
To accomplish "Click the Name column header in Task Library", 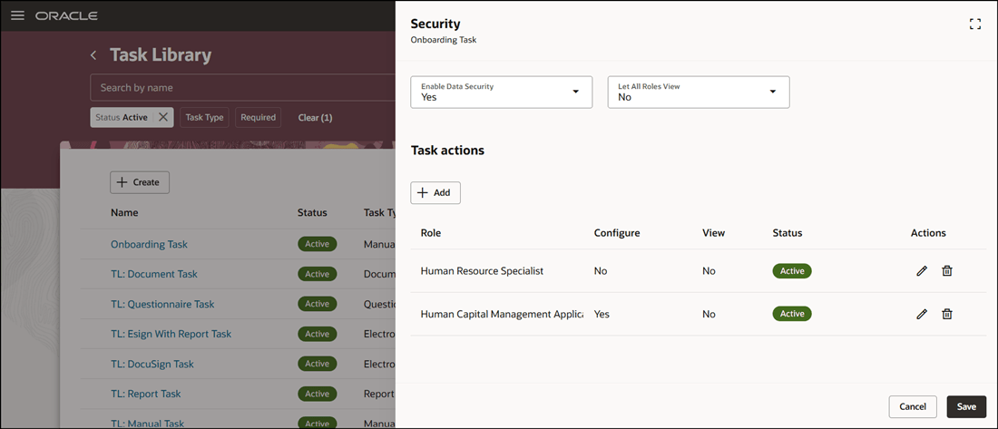I will pyautogui.click(x=124, y=212).
